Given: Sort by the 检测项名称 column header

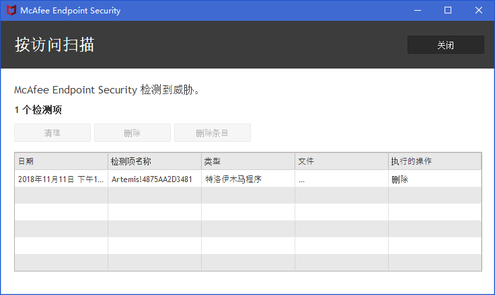Looking at the screenshot, I should (x=155, y=161).
